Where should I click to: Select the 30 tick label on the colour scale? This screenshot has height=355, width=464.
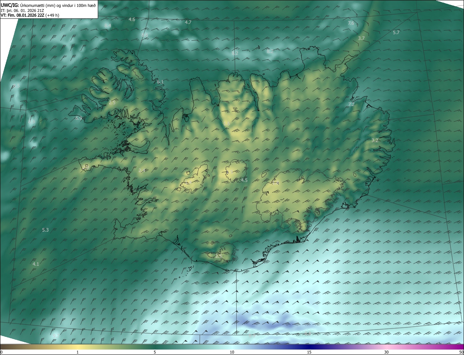[386, 352]
